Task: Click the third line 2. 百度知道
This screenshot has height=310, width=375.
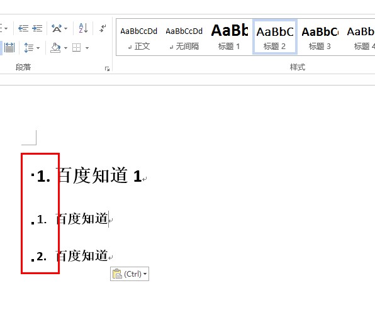Action: (72, 256)
